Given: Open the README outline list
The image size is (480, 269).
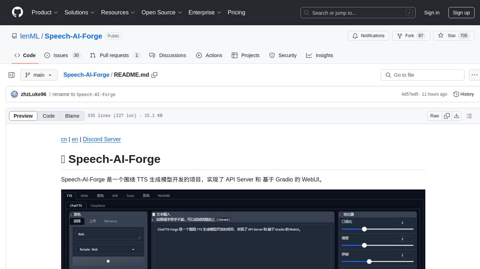Looking at the screenshot, I should pyautogui.click(x=469, y=116).
